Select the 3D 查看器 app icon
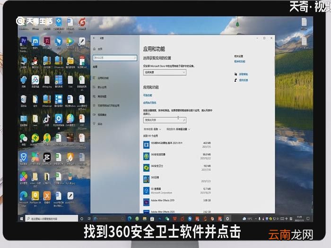331x248 pixels. click(146, 191)
